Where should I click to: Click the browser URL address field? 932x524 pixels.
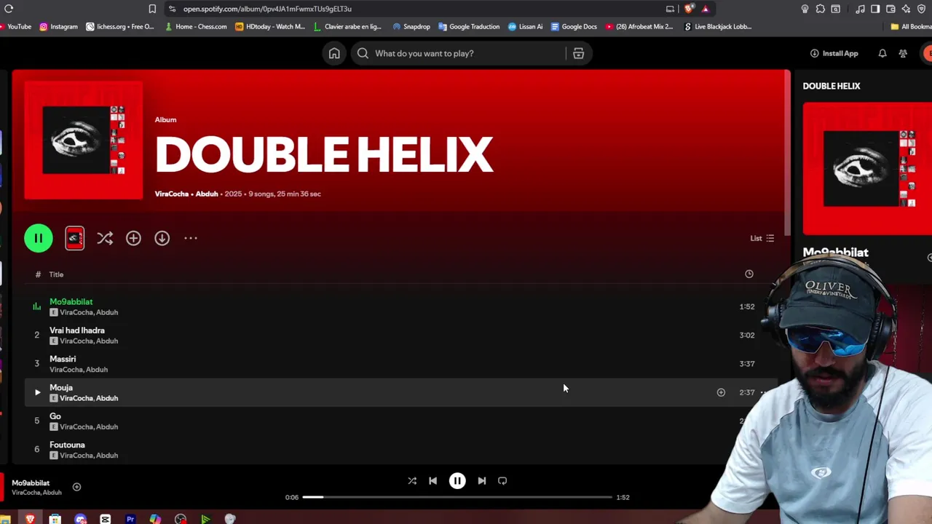(x=415, y=9)
